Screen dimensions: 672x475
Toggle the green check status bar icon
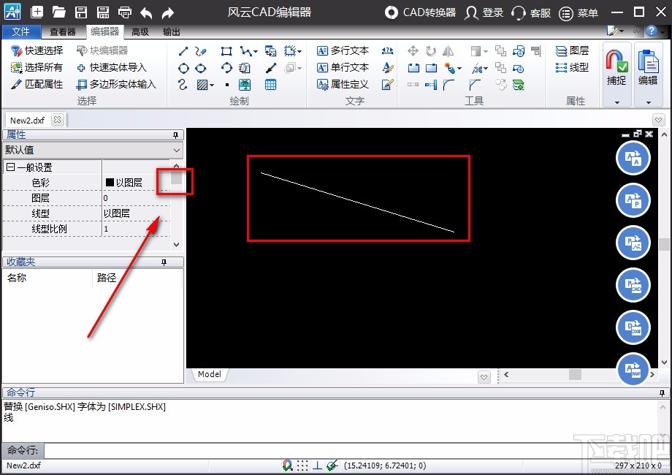click(x=332, y=465)
